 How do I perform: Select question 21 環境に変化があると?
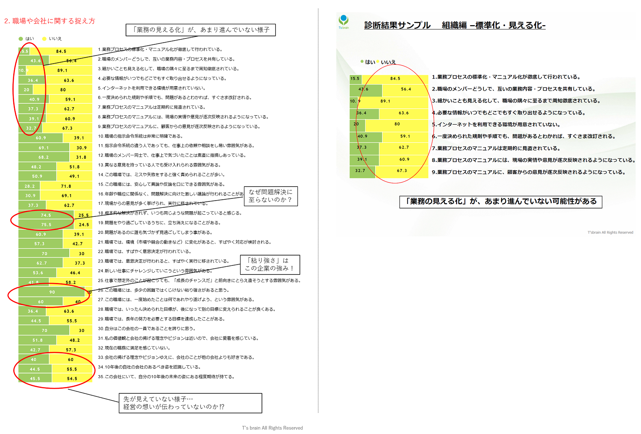click(185, 242)
